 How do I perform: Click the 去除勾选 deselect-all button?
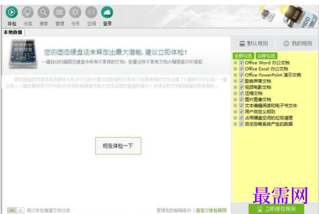click(x=266, y=56)
